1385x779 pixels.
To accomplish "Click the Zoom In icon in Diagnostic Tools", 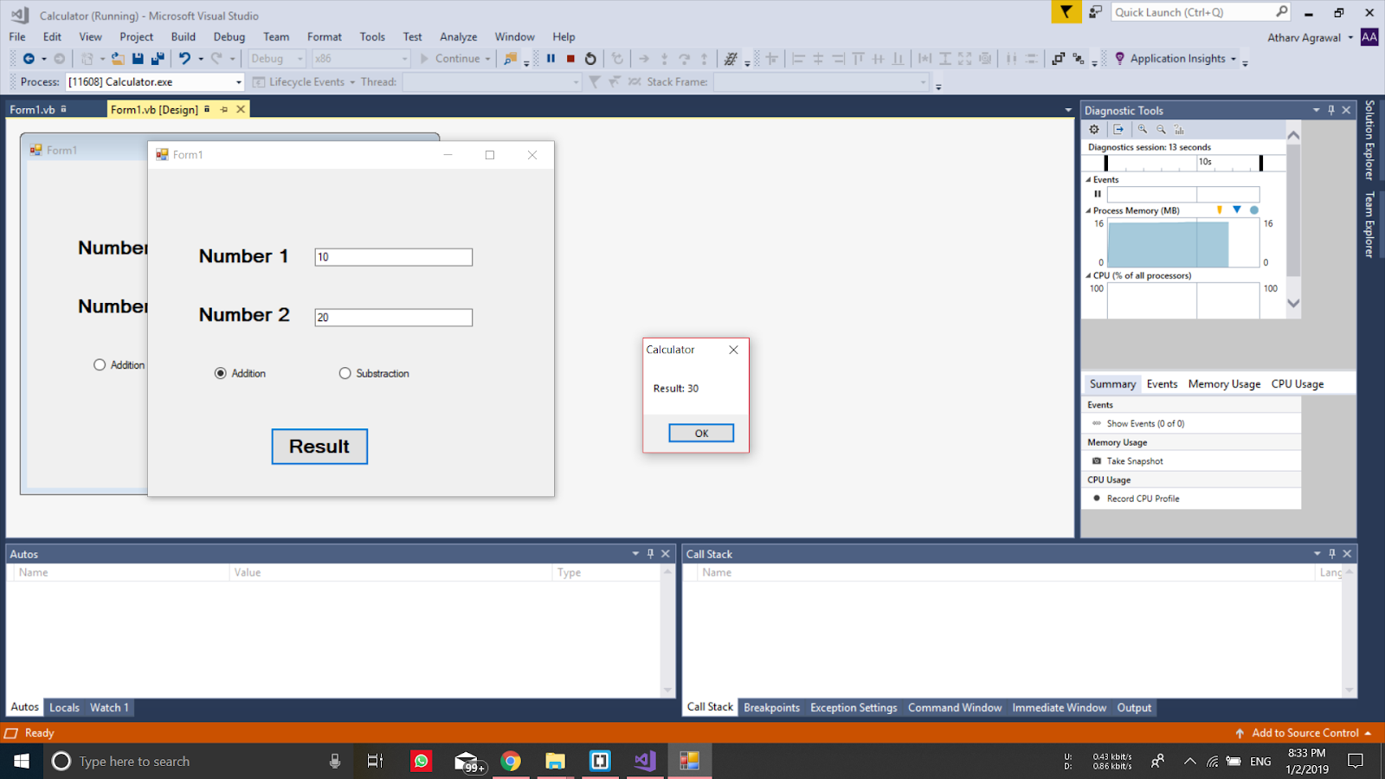I will pyautogui.click(x=1143, y=129).
